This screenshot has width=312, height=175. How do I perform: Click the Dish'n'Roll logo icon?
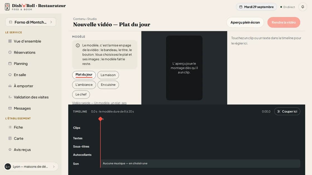point(7,7)
